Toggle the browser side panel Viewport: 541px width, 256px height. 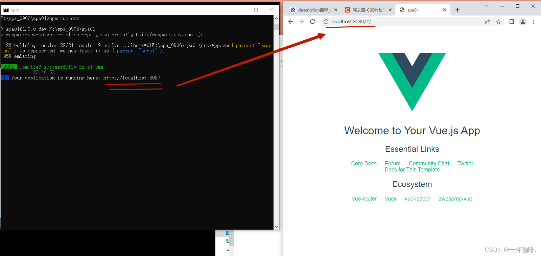tap(512, 22)
